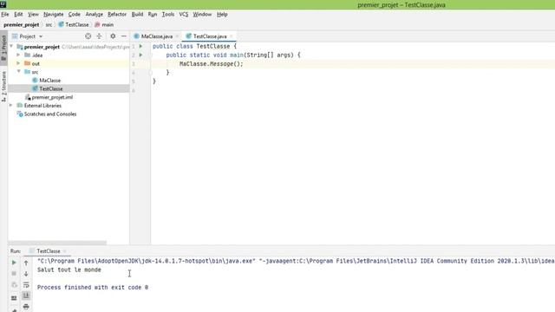Toggle fold marker on main method line
This screenshot has width=555, height=312.
tap(151, 55)
